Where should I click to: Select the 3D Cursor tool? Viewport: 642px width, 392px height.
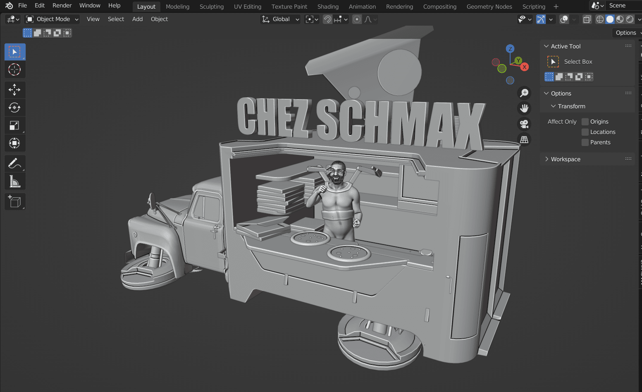coord(15,69)
